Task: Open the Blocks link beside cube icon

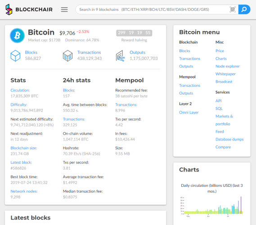Action: pyautogui.click(x=31, y=52)
